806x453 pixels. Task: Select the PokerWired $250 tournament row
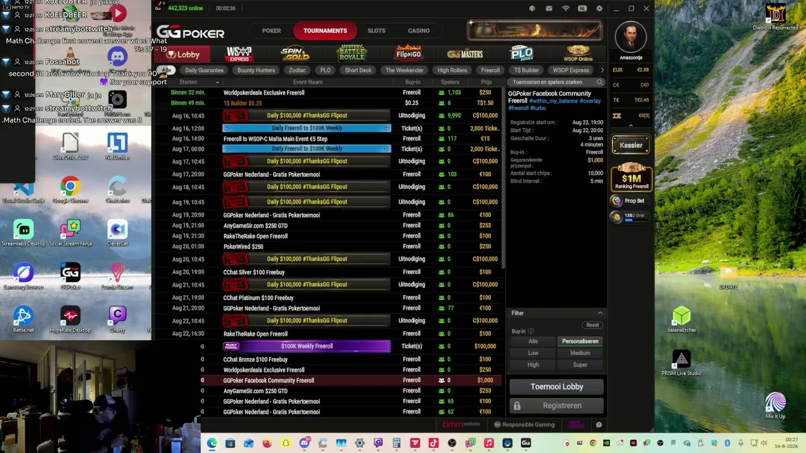tap(329, 247)
